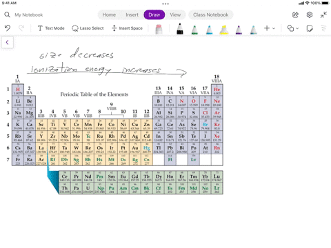This screenshot has width=331, height=248.
Task: Tap the Wi-Fi status icon
Action: (x=307, y=3)
